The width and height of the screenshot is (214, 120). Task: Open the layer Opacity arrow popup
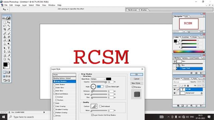pos(203,82)
